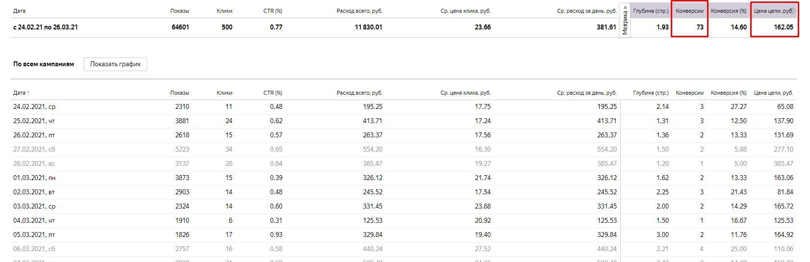Select the 24.02.2021, ср date row
Screen dimensions: 810x262
point(404,106)
